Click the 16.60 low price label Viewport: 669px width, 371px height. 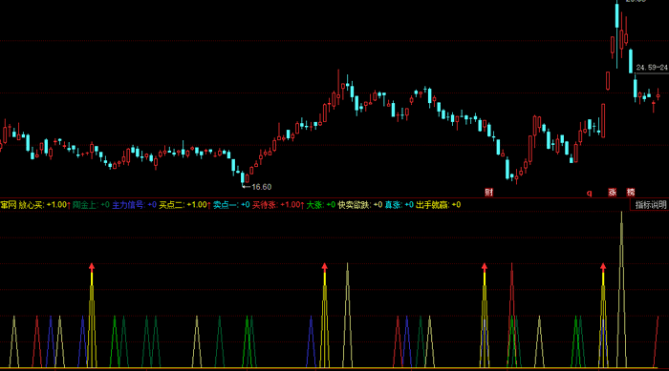click(x=261, y=187)
